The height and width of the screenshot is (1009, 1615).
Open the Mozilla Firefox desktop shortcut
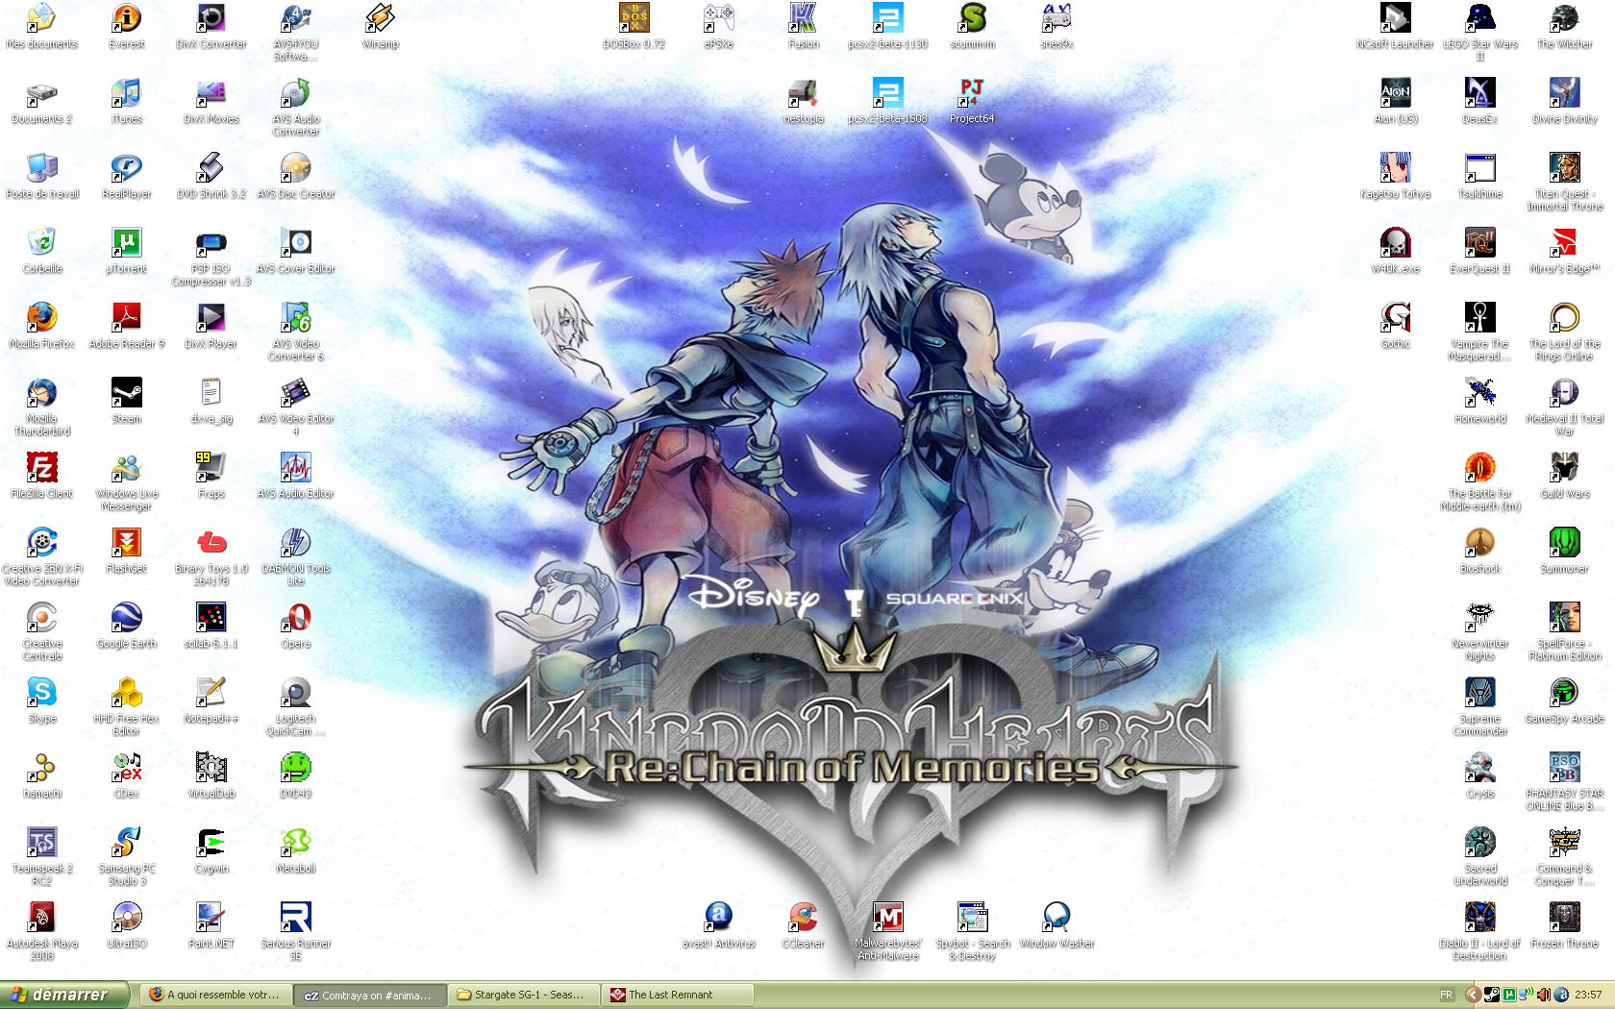tap(42, 319)
